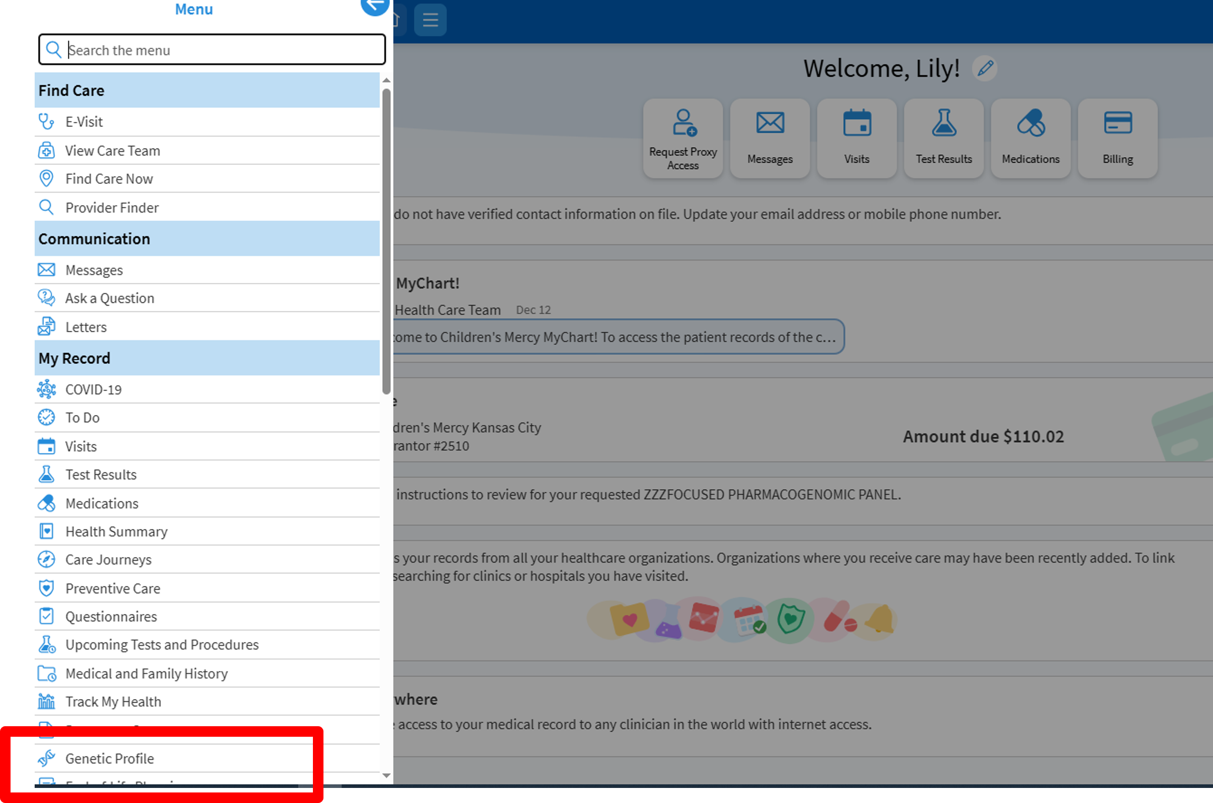
Task: Click the COVID-19 virus icon
Action: (46, 389)
